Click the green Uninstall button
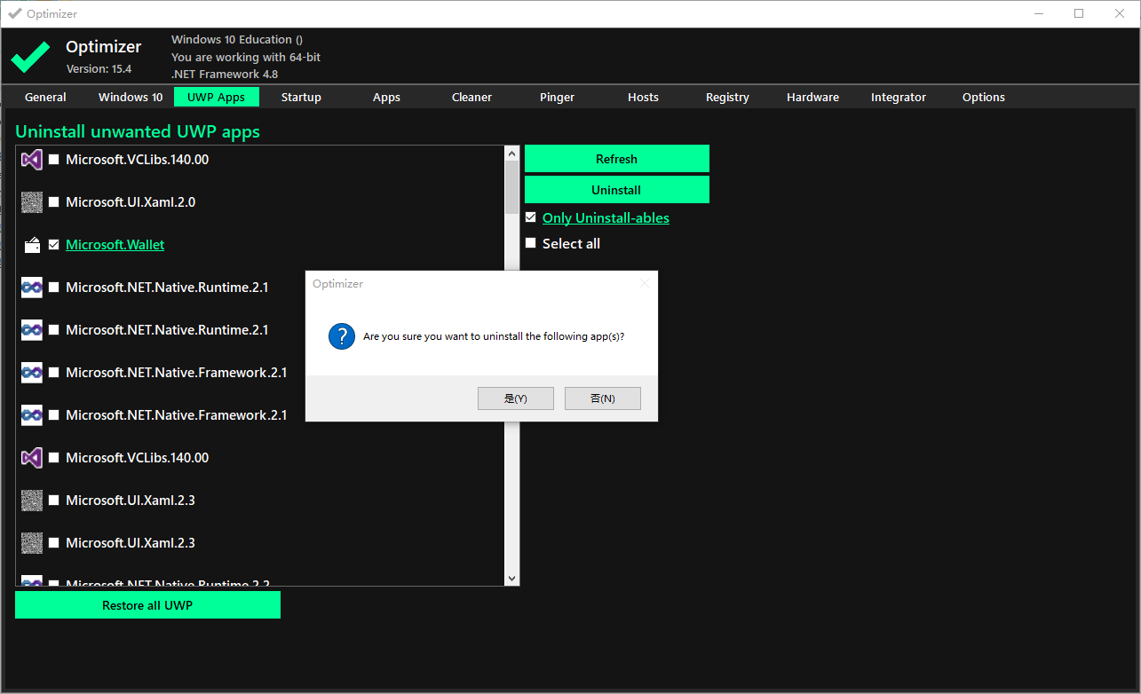This screenshot has width=1141, height=694. click(617, 190)
